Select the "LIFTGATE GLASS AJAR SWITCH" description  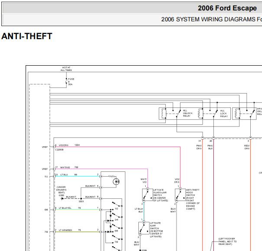[160, 195]
